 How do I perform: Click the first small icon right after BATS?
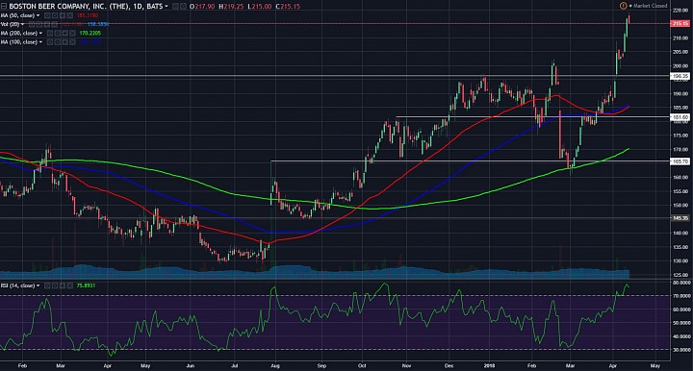[x=175, y=6]
